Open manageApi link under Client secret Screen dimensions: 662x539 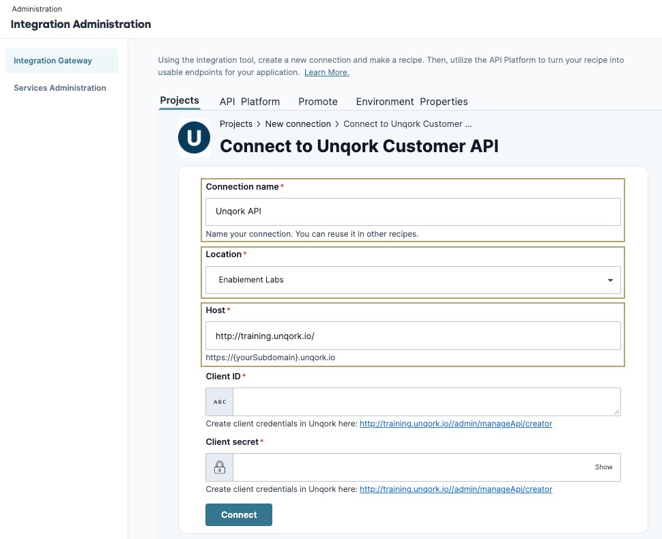(456, 489)
